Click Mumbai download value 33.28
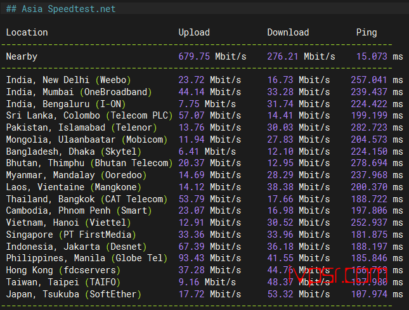409x310 pixels. click(x=280, y=92)
